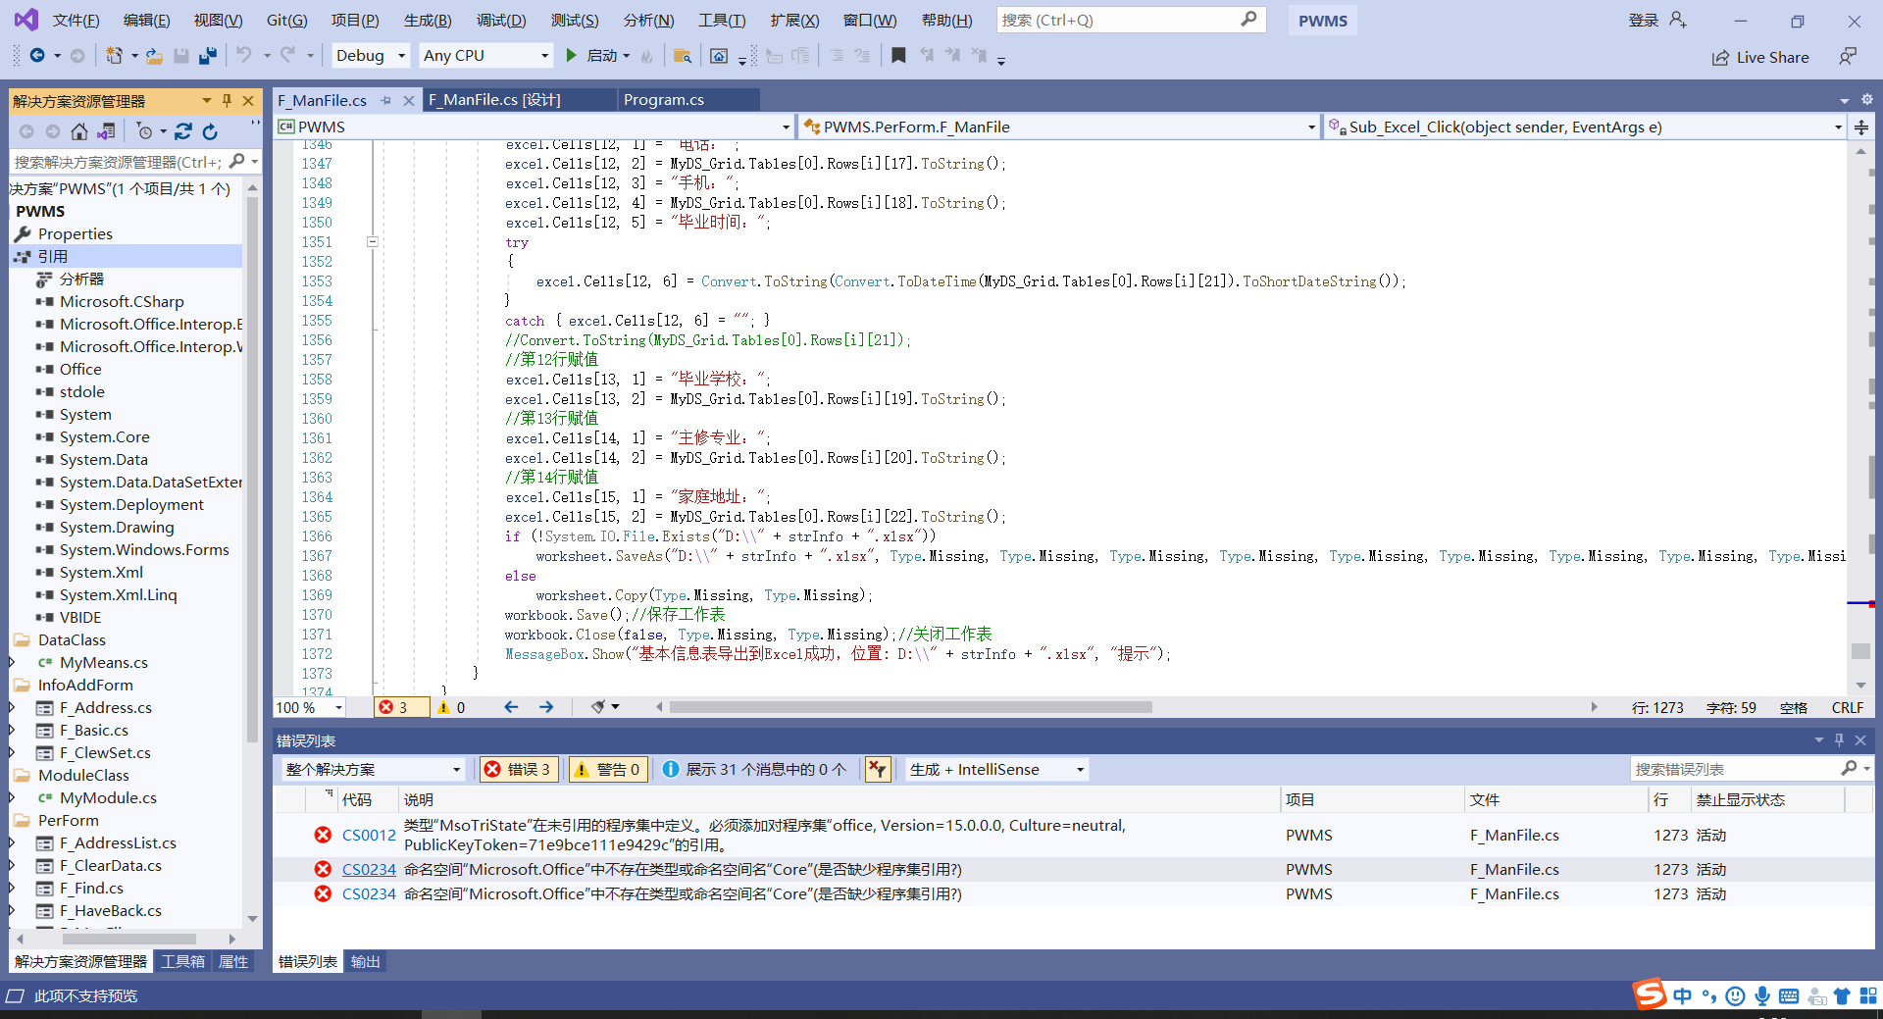Image resolution: width=1883 pixels, height=1019 pixels.
Task: Switch to the 输出 tab
Action: [366, 962]
